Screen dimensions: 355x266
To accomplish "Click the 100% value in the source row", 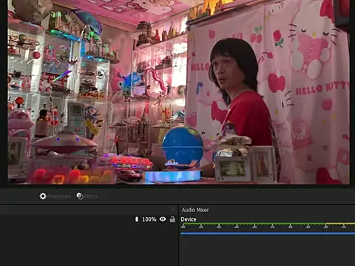I will (x=149, y=219).
